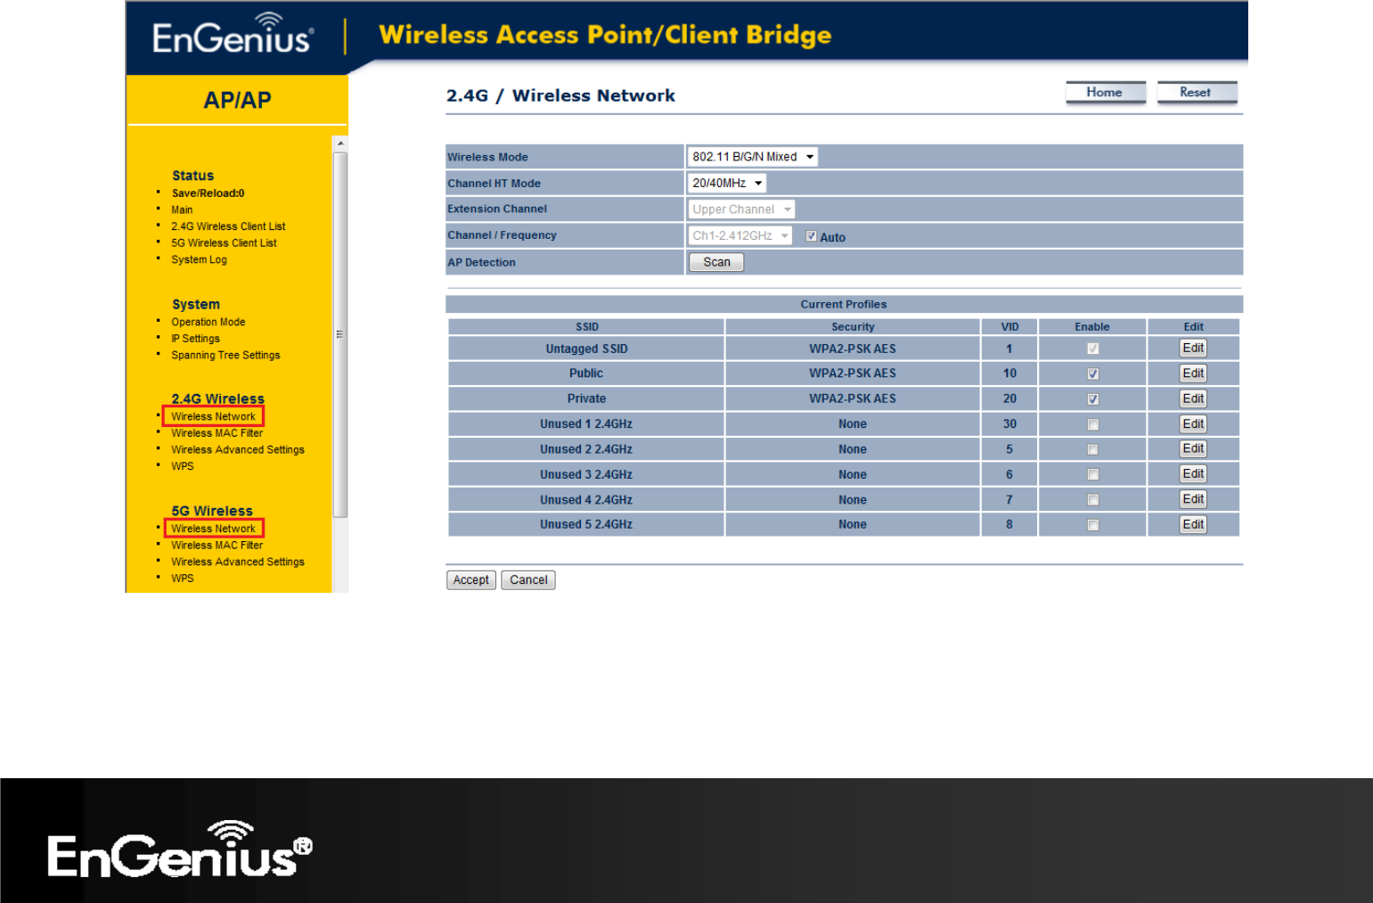
Task: Enable the Unused 2 2.4GHz profile checkbox
Action: 1092,449
